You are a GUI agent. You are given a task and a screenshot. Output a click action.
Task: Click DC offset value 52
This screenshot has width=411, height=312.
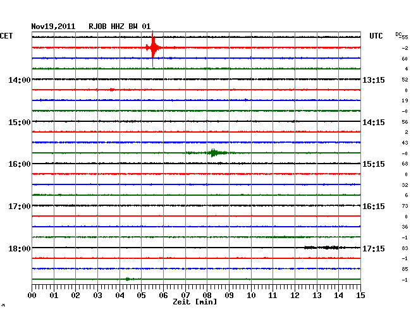pyautogui.click(x=405, y=80)
